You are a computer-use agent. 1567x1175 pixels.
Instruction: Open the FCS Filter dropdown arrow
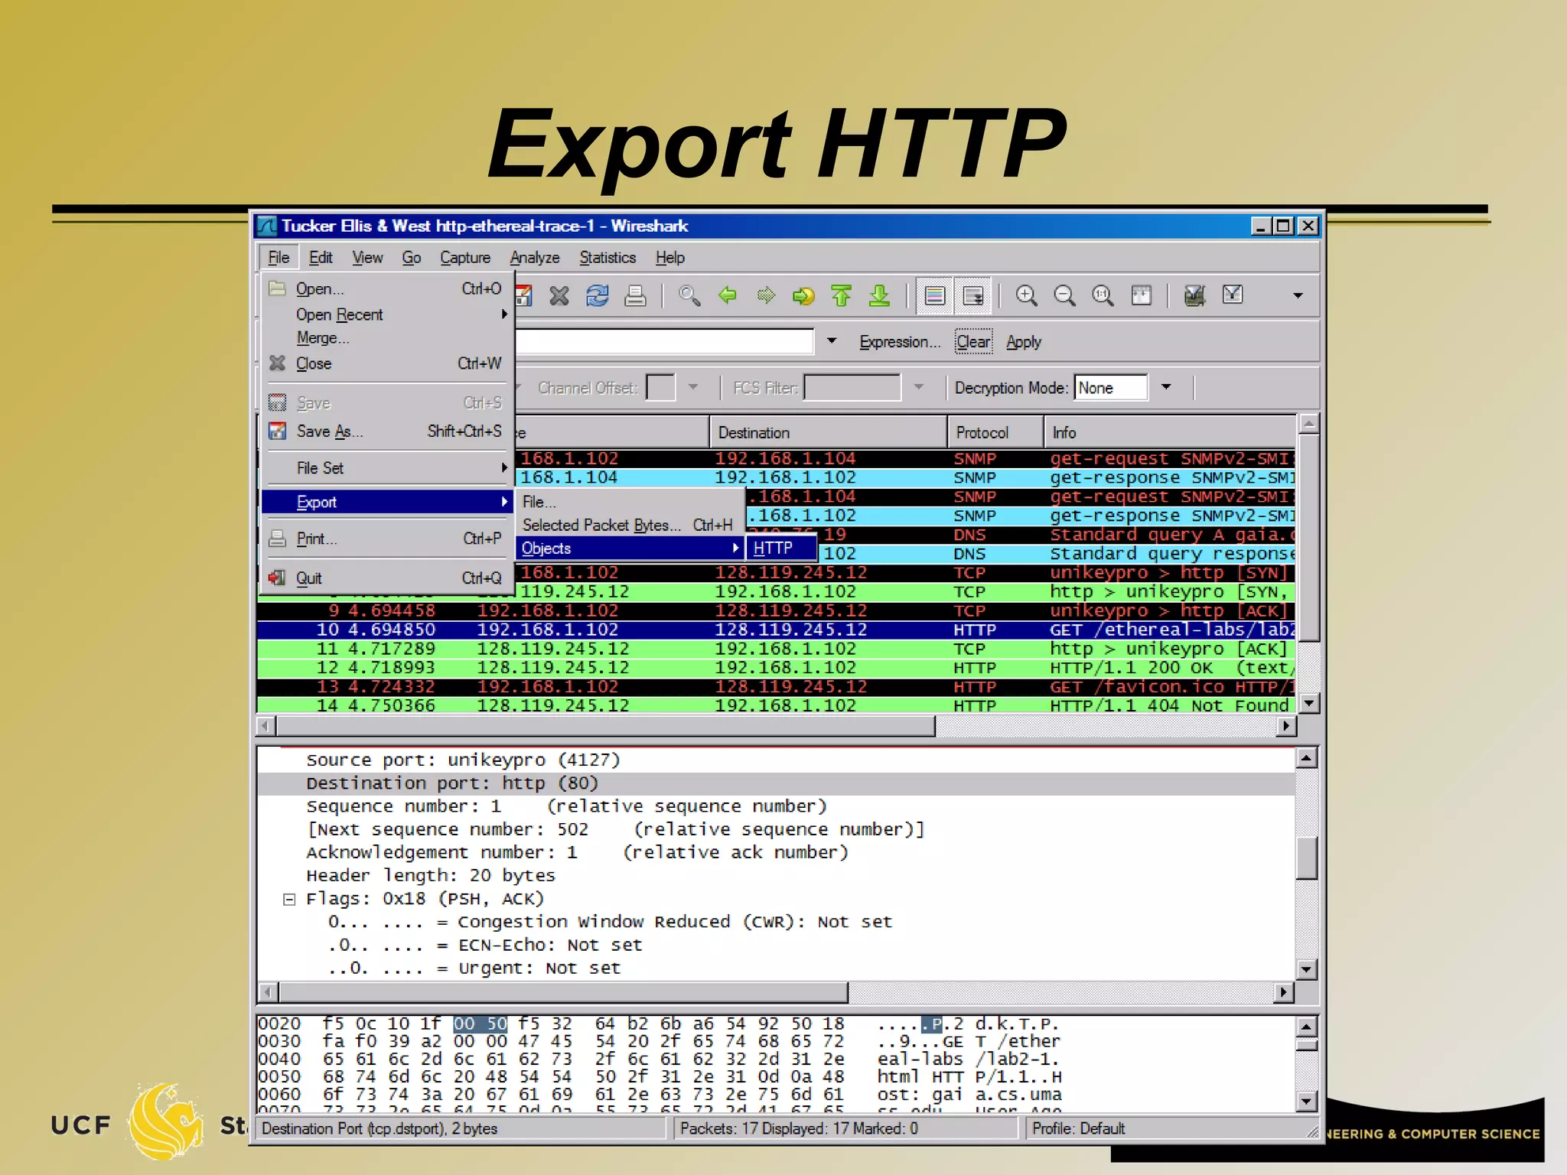click(919, 387)
